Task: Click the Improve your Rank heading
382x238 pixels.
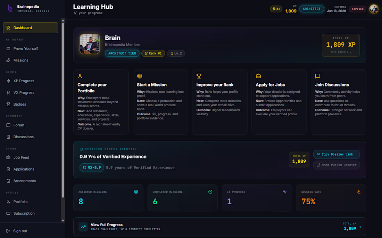Action: (215, 85)
